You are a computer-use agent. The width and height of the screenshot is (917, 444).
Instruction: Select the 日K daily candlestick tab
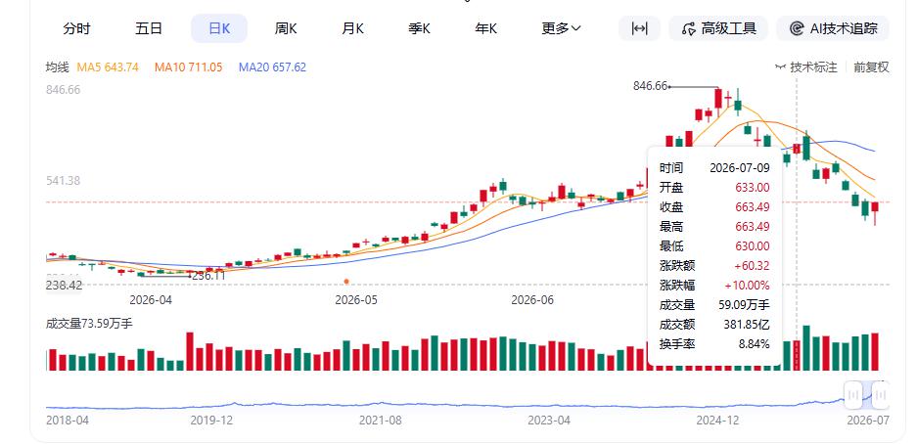(x=219, y=28)
